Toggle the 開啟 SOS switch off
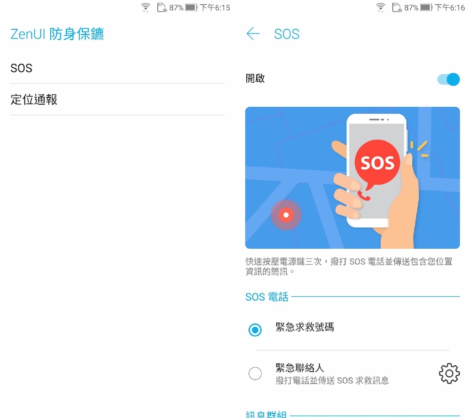Screen dimensions: 470x418 tap(448, 79)
